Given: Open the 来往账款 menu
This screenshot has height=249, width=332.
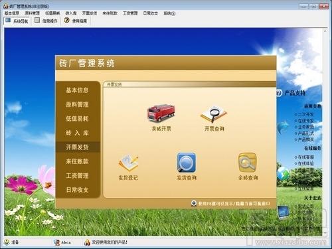Looking at the screenshot, I should (110, 13).
